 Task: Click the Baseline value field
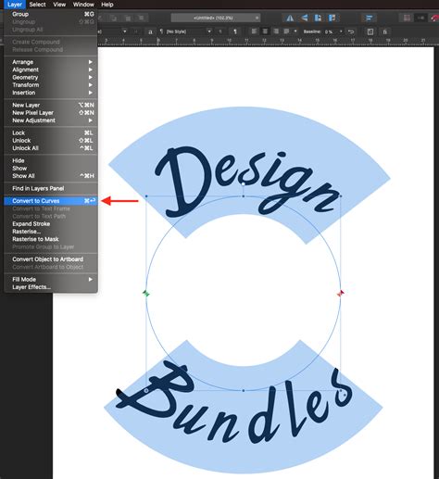[x=330, y=32]
